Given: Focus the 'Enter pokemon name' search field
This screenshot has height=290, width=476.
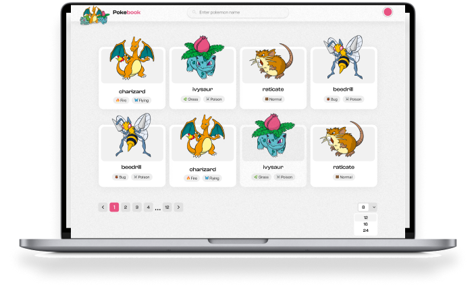Looking at the screenshot, I should (238, 12).
